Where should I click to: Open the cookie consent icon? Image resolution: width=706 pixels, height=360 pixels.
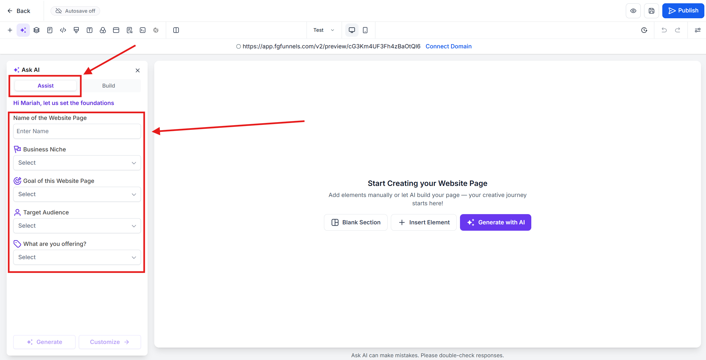[x=156, y=30]
